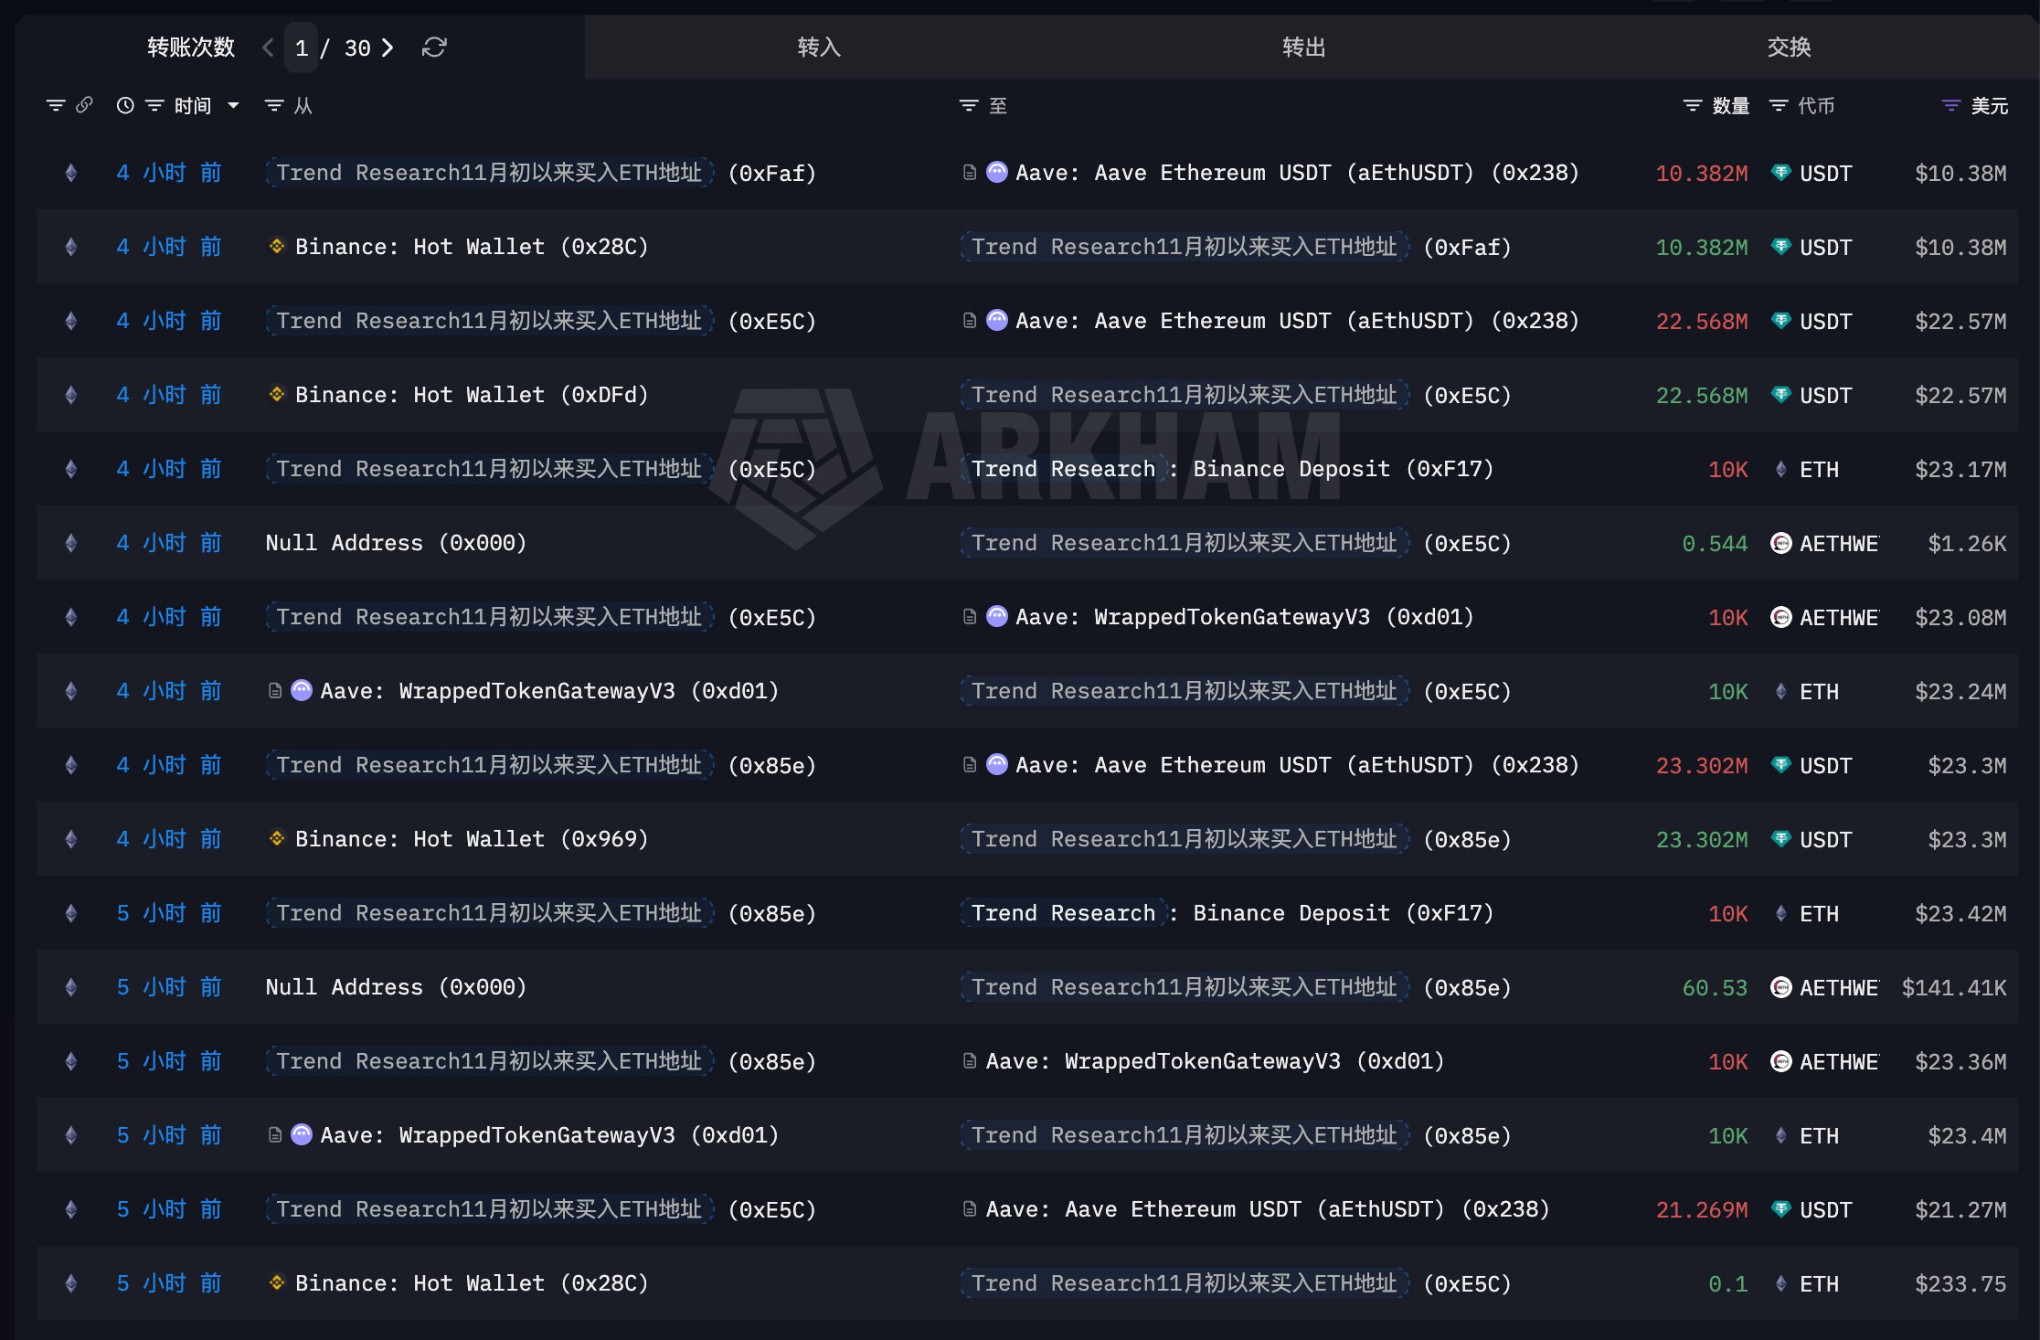Viewport: 2040px width, 1340px height.
Task: Click the Binance icon next to Hot Wallet (0x28C)
Action: click(x=275, y=246)
